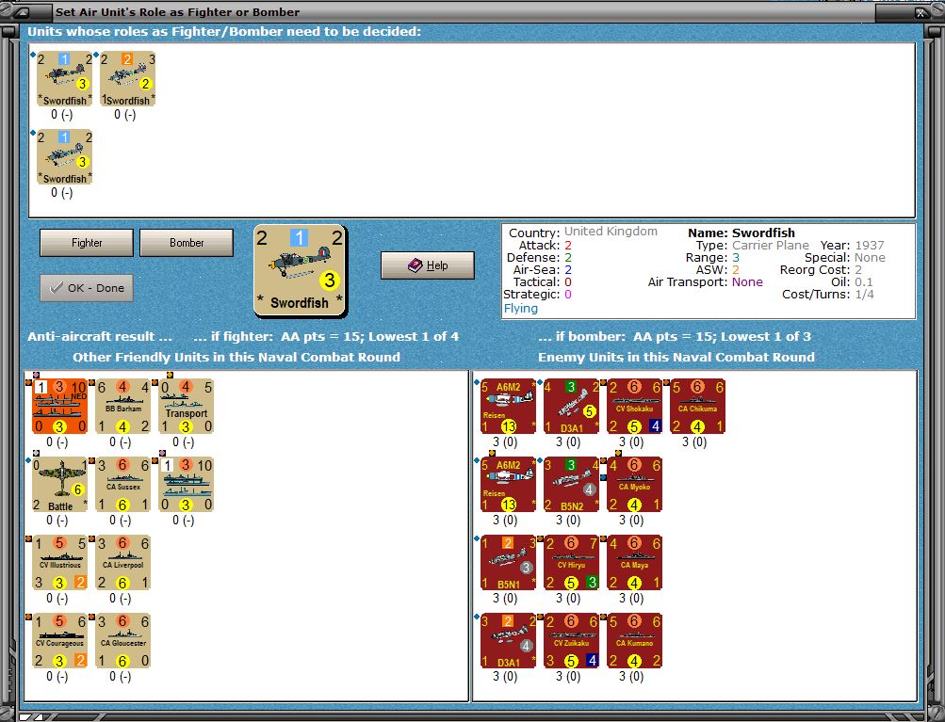Select the CA Gloucester cruiser counter
Screen dimensions: 945x722
[122, 641]
